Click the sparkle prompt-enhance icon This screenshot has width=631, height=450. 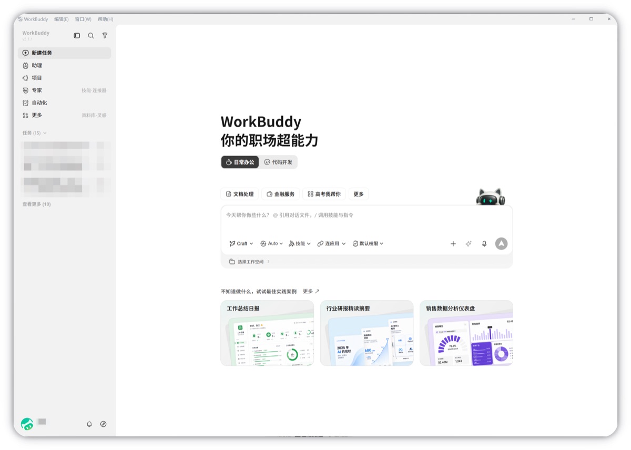[x=469, y=244]
